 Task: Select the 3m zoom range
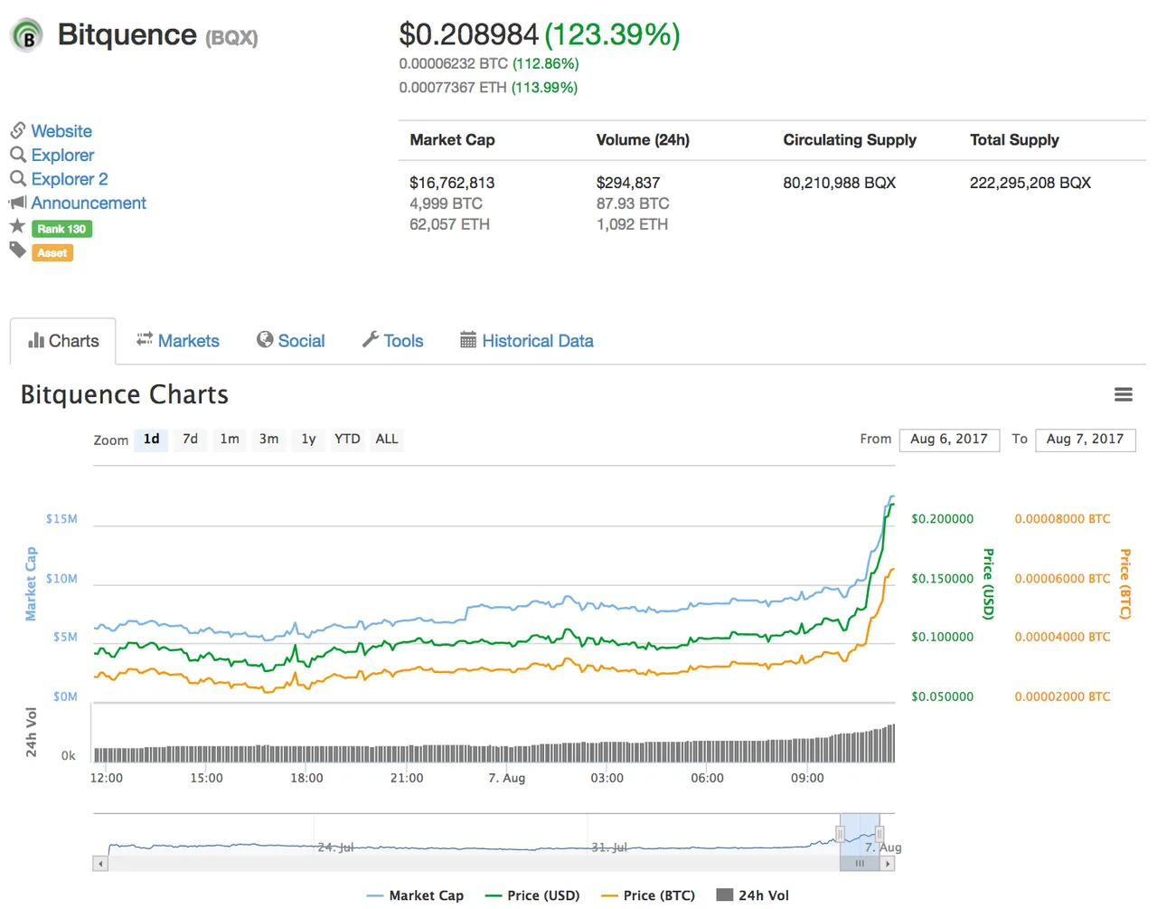pos(268,440)
